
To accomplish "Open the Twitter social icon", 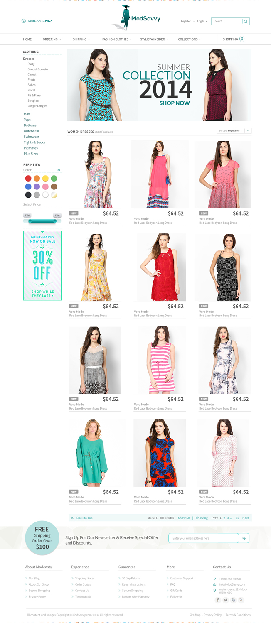I will pyautogui.click(x=226, y=600).
